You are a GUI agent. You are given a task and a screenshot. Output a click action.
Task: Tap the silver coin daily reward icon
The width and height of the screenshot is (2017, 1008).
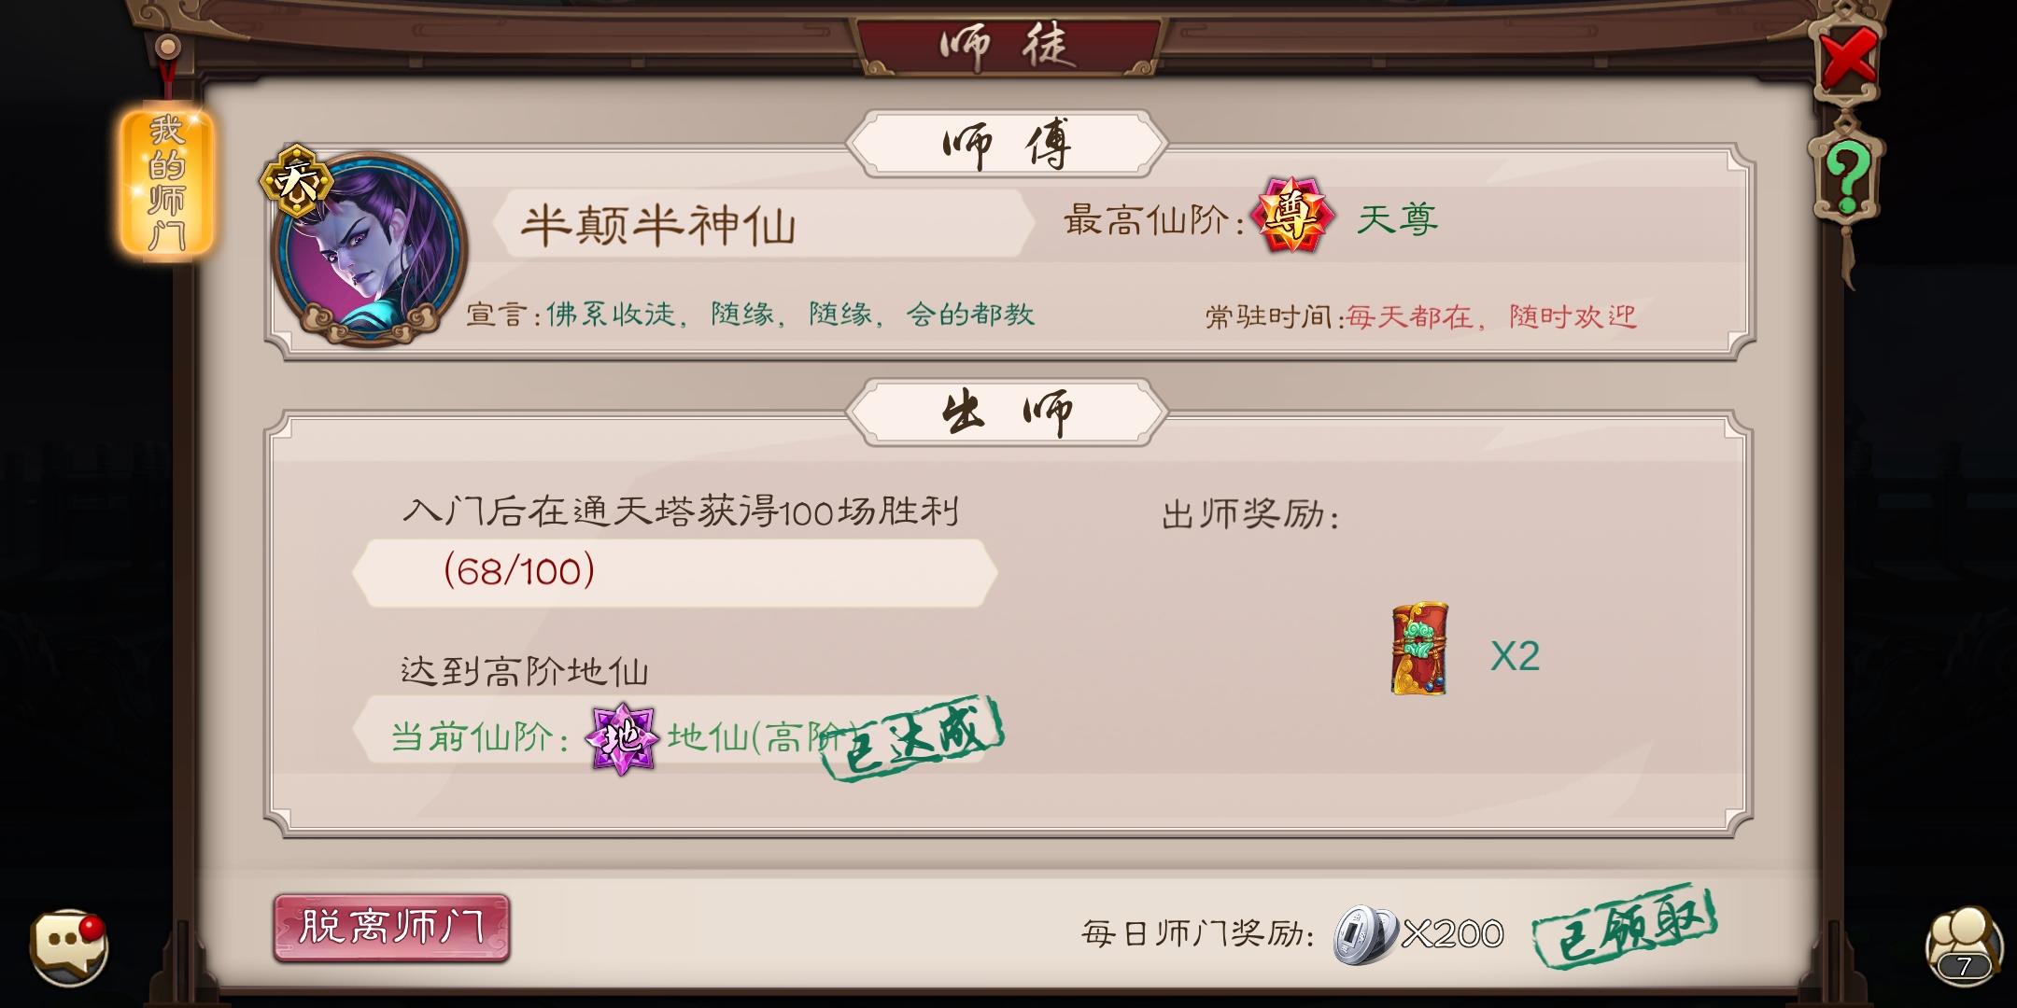click(1365, 934)
